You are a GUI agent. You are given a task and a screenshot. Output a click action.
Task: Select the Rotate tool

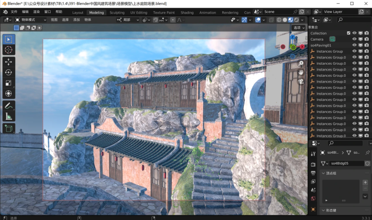click(x=9, y=72)
